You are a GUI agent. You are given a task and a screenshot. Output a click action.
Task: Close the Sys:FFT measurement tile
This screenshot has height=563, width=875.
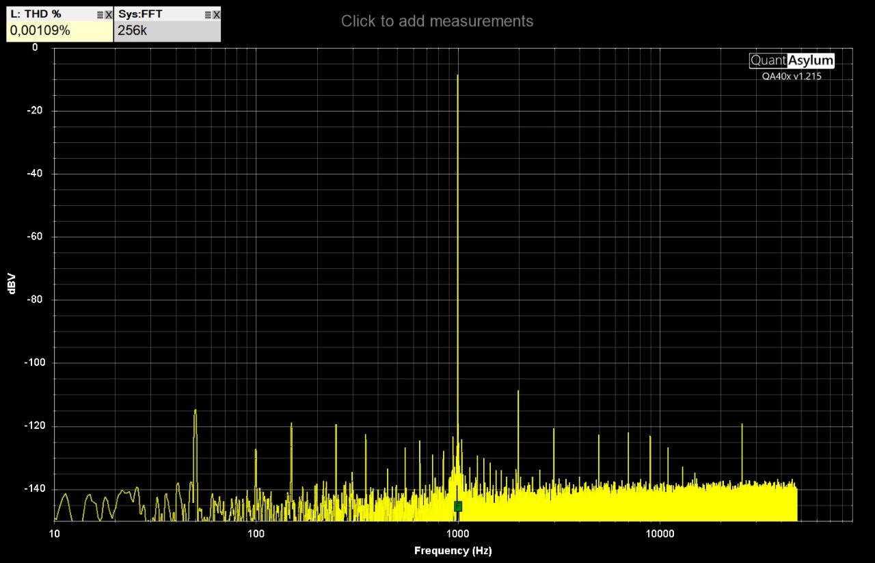(216, 14)
